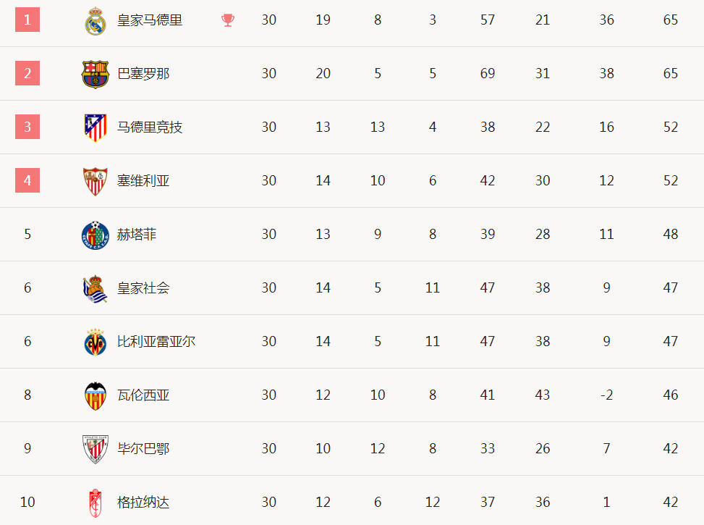Click the Real Sociedad crest

click(96, 289)
